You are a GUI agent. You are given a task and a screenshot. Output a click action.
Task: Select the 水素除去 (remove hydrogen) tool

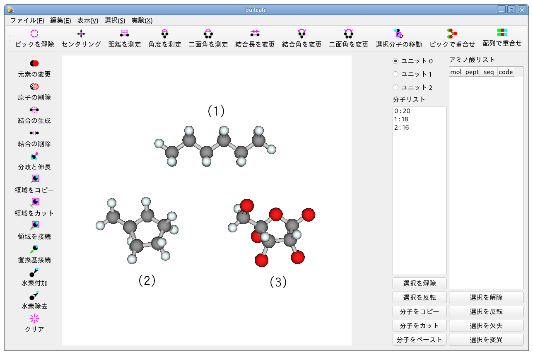(34, 300)
